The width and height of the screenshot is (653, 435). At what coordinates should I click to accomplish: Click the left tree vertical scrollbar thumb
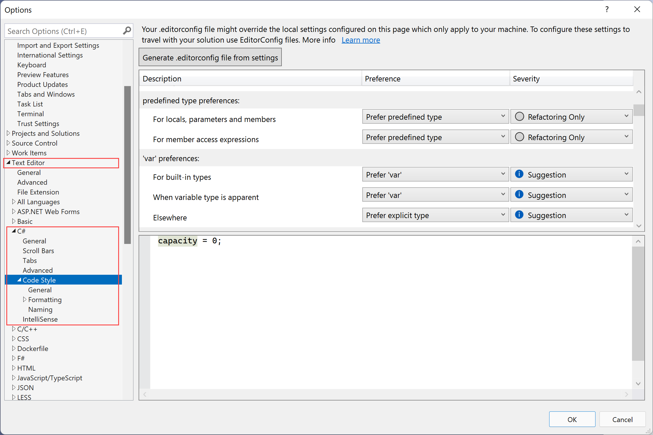pyautogui.click(x=127, y=165)
